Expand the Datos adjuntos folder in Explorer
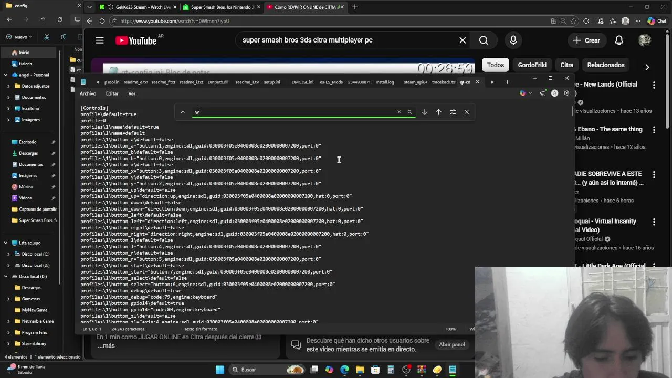The width and height of the screenshot is (672, 378). coord(8,86)
